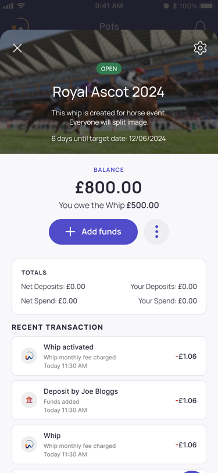Viewport: 218px width, 473px height.
Task: Open pot settings gear icon
Action: [200, 48]
